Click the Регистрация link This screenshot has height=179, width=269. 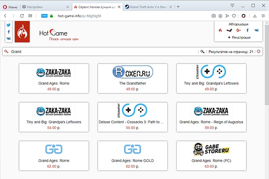point(239,37)
